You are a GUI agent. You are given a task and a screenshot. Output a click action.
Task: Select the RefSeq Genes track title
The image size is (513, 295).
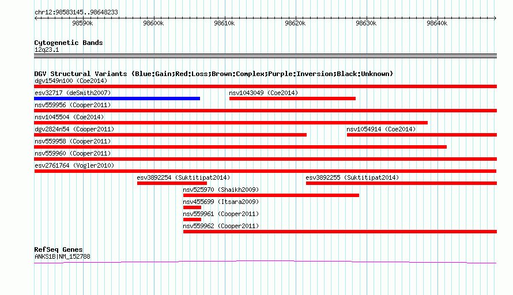click(x=58, y=249)
